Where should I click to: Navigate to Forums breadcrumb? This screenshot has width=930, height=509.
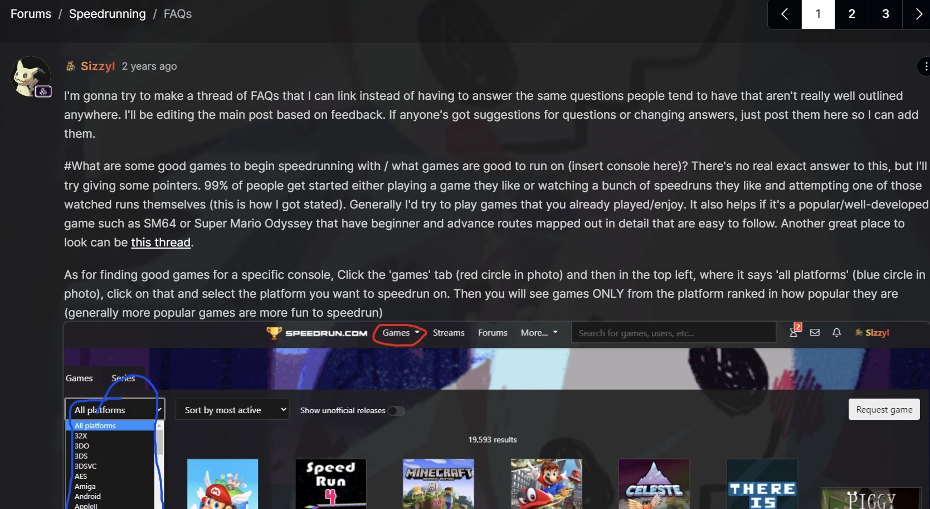pos(31,14)
